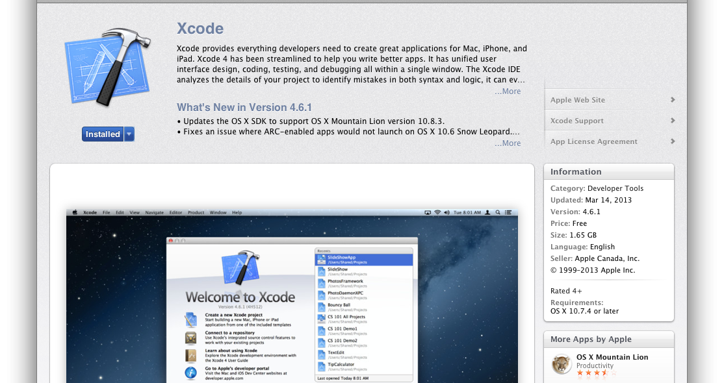Click the AirPlay display icon in the screenshot's menu bar

(x=428, y=212)
